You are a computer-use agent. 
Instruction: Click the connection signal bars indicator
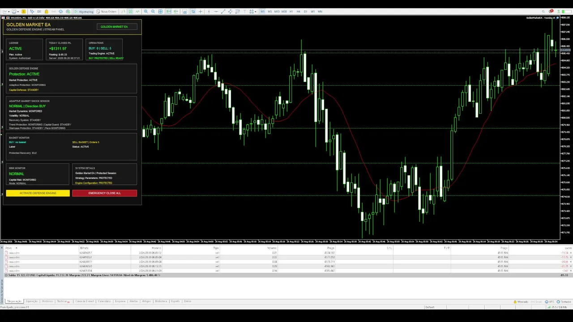pos(549,307)
